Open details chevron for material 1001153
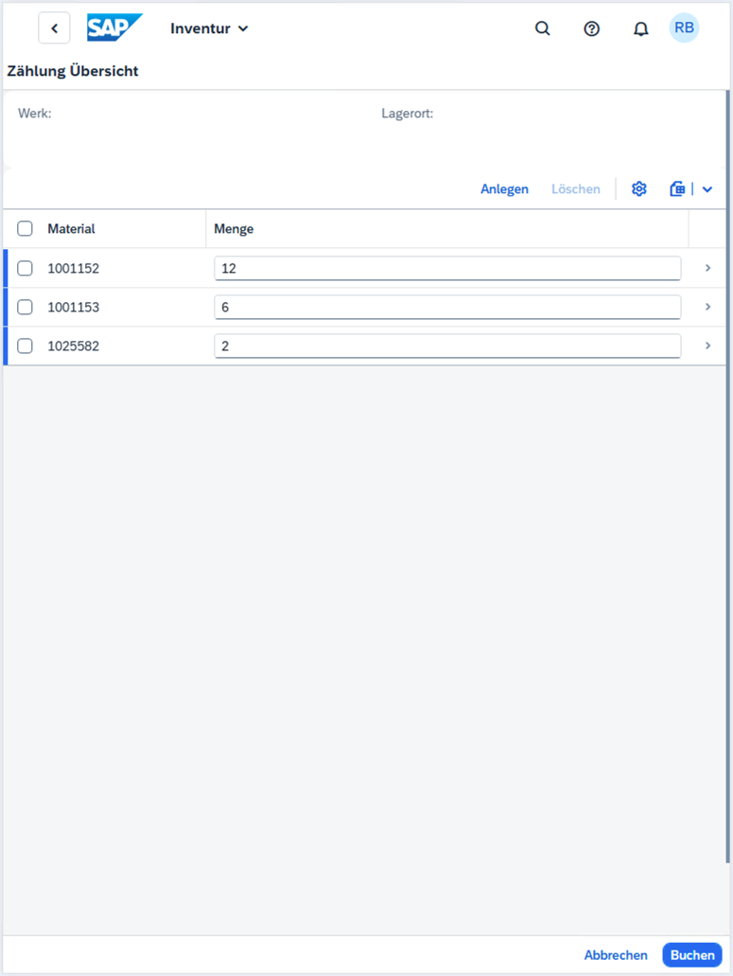This screenshot has height=976, width=733. click(707, 307)
